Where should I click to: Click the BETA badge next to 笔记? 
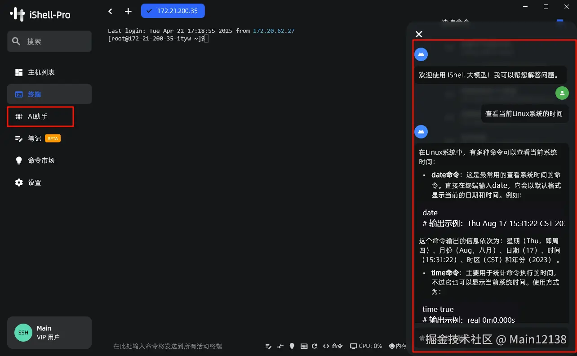53,138
